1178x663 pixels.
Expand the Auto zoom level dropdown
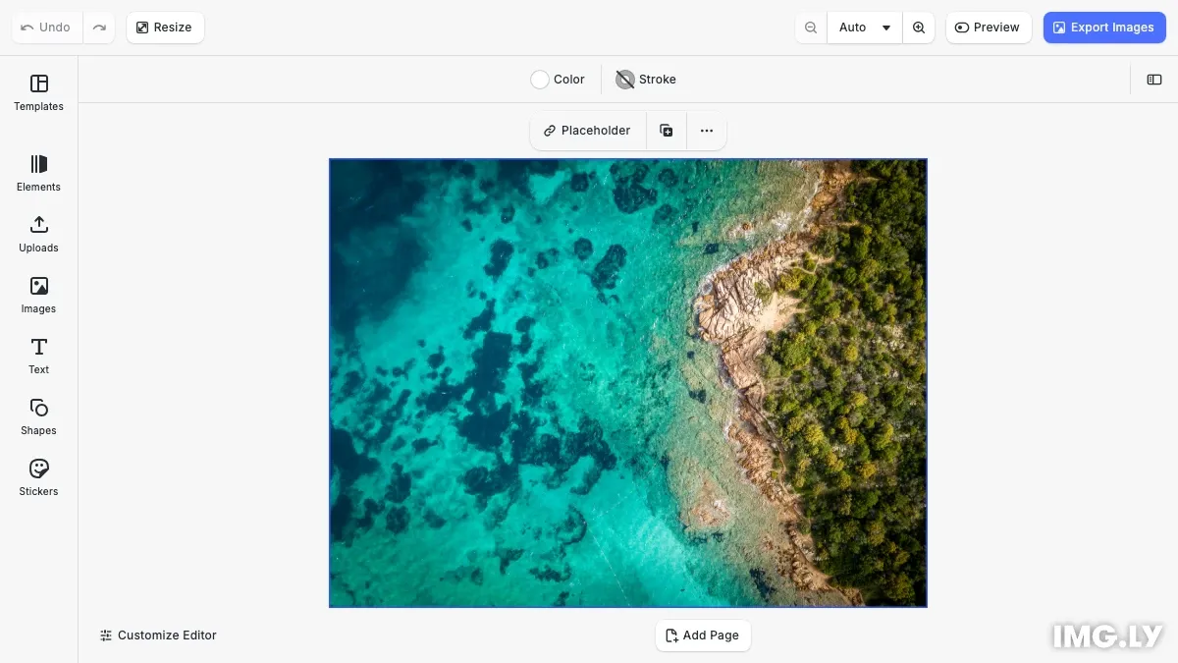coord(864,28)
